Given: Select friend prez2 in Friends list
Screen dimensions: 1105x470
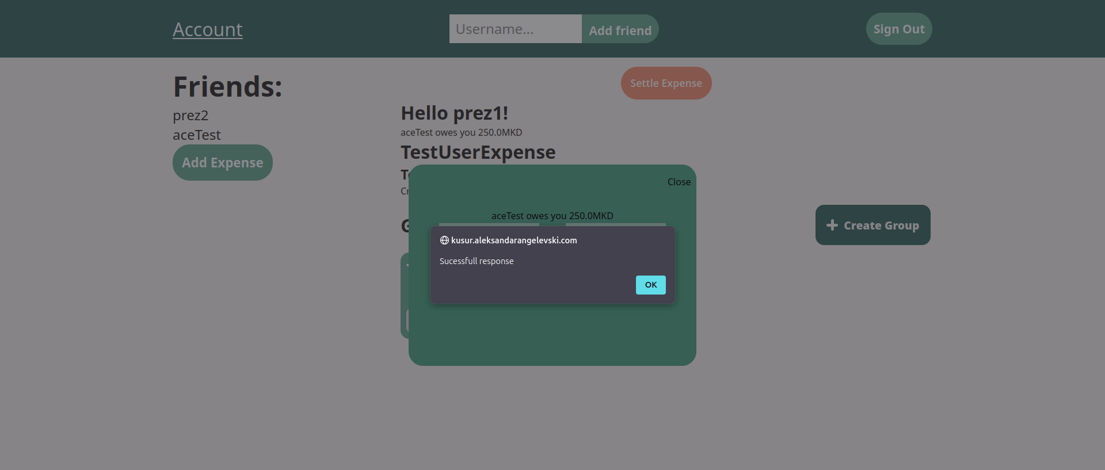Looking at the screenshot, I should point(190,116).
